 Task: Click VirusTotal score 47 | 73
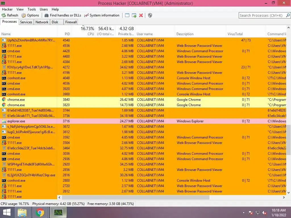tap(246, 40)
